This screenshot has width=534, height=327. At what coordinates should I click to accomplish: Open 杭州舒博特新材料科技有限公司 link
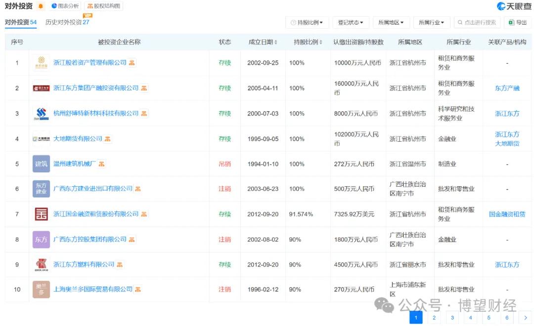coord(96,113)
